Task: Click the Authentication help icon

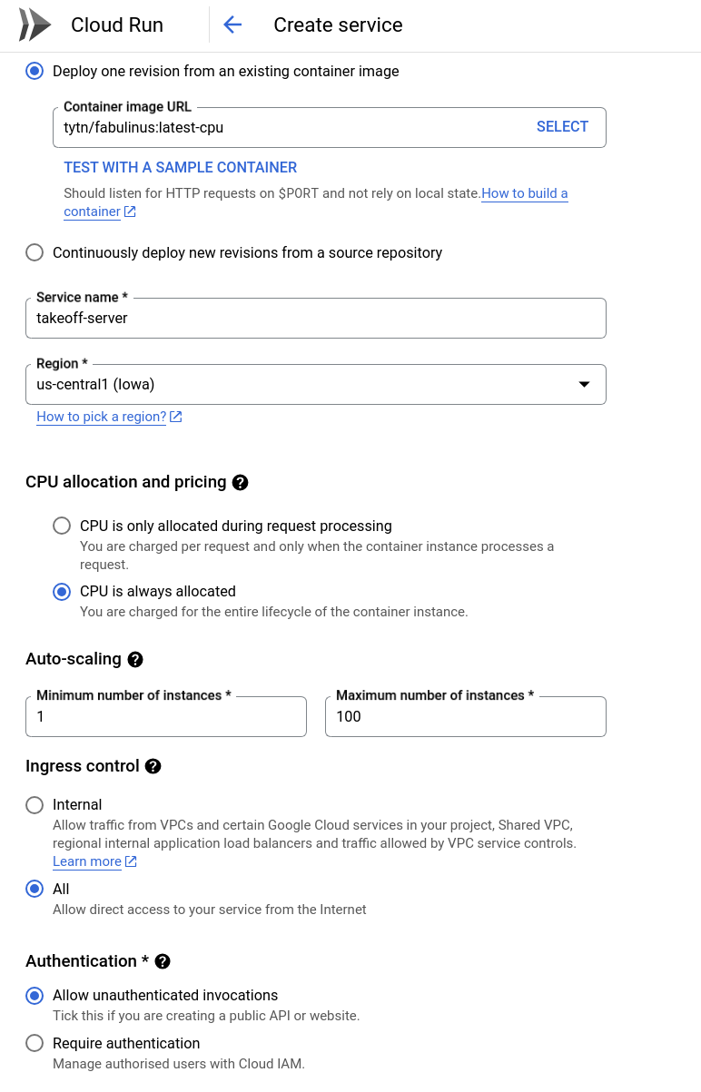Action: (163, 961)
